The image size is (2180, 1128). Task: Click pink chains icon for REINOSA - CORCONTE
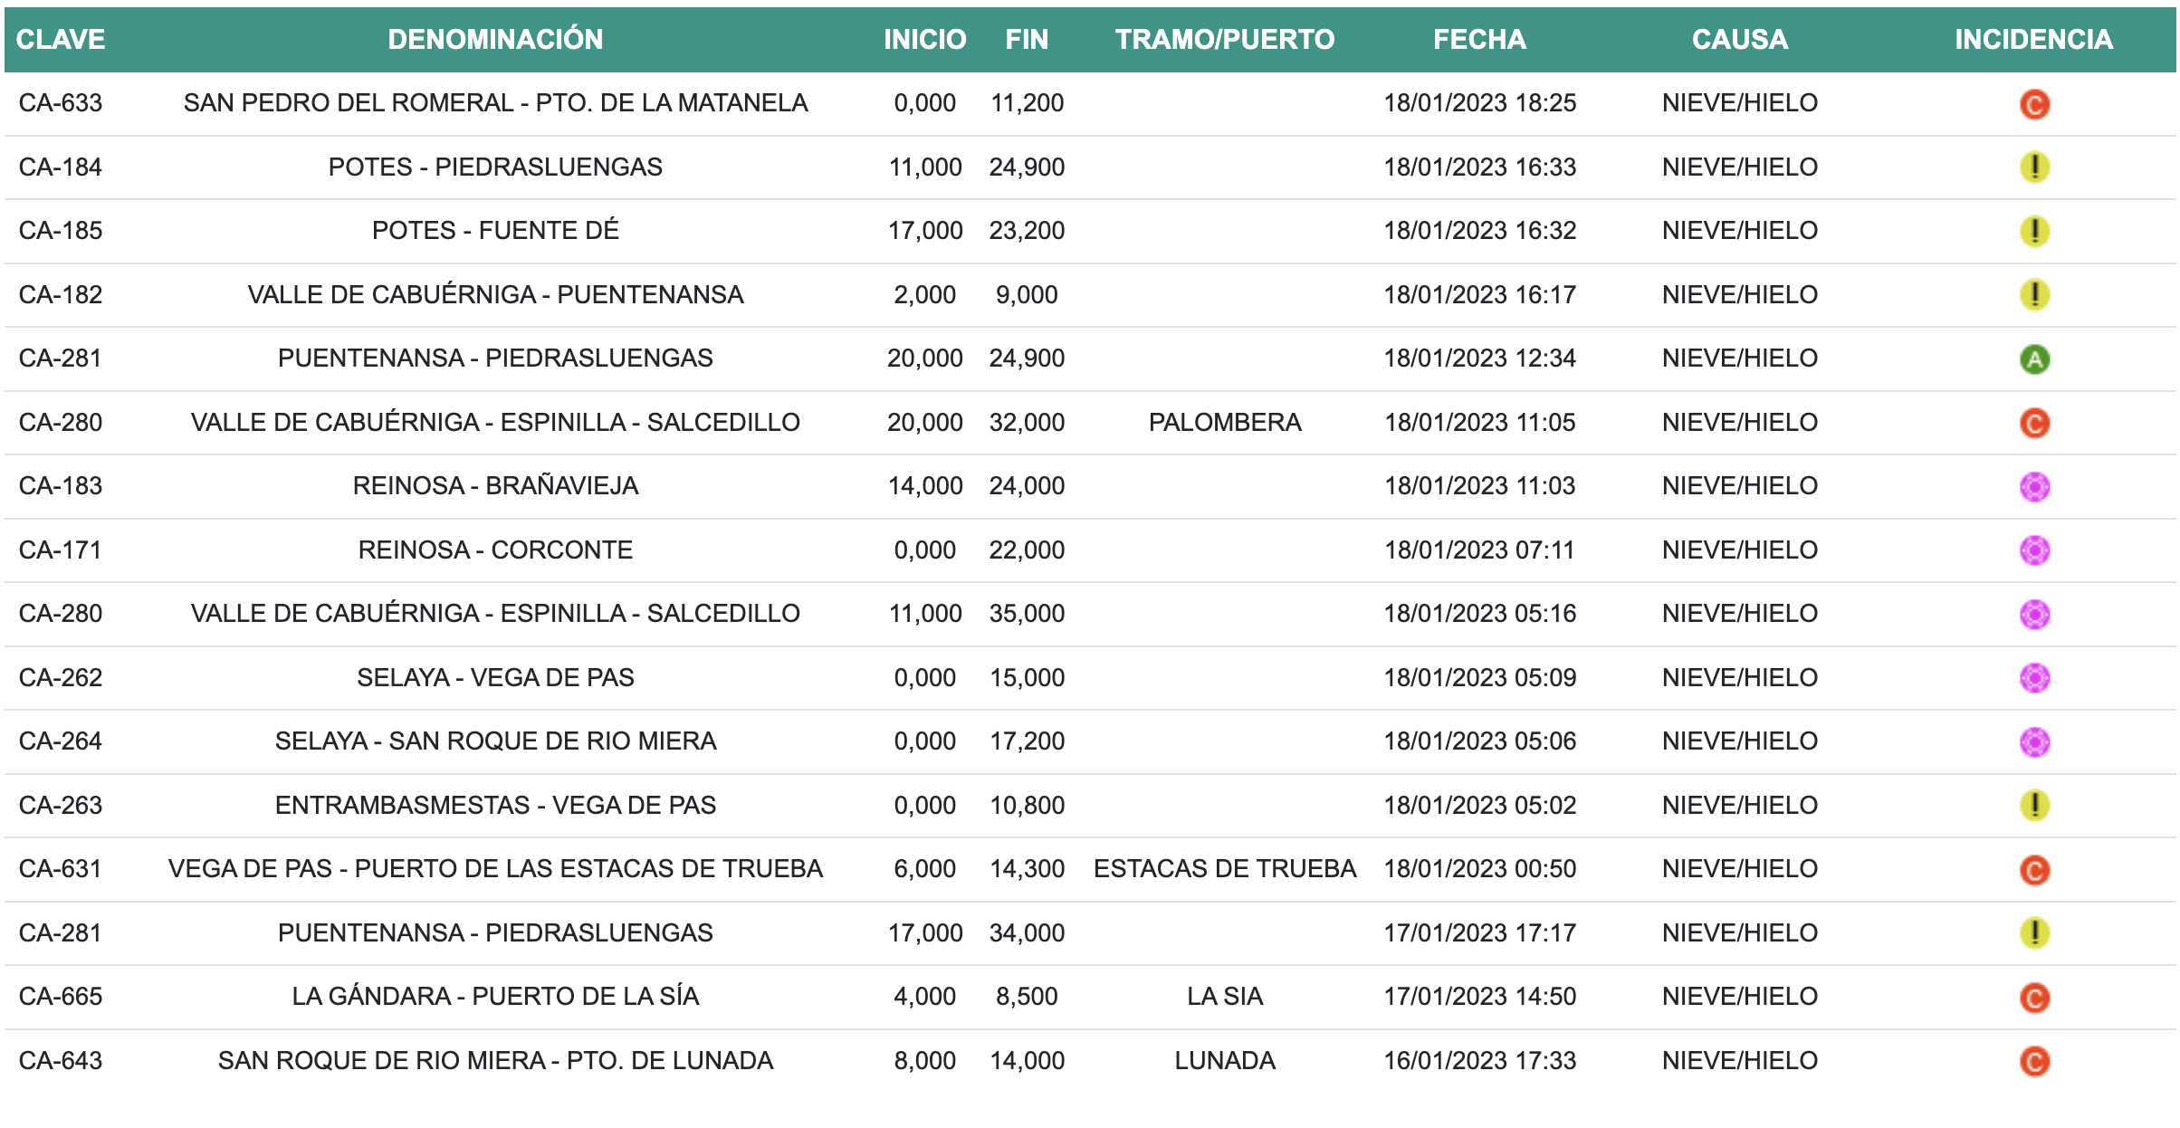[x=2033, y=550]
